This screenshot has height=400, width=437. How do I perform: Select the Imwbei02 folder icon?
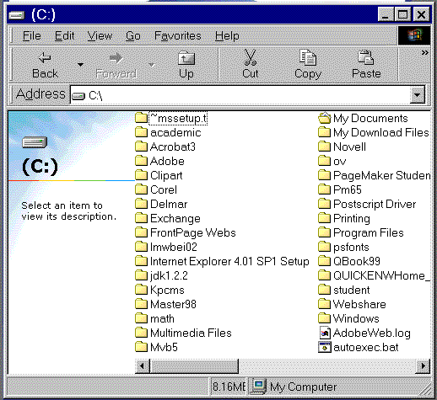point(141,247)
